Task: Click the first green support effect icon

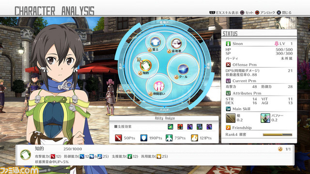Action: click(170, 127)
